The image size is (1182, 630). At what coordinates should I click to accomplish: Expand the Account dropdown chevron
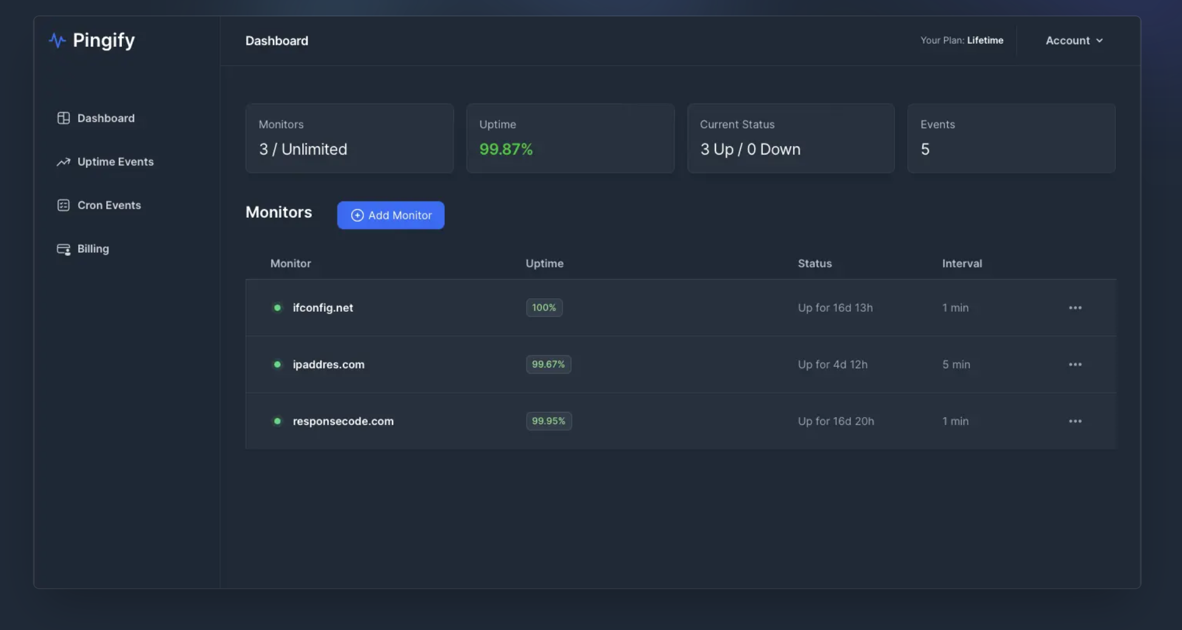[1099, 41]
